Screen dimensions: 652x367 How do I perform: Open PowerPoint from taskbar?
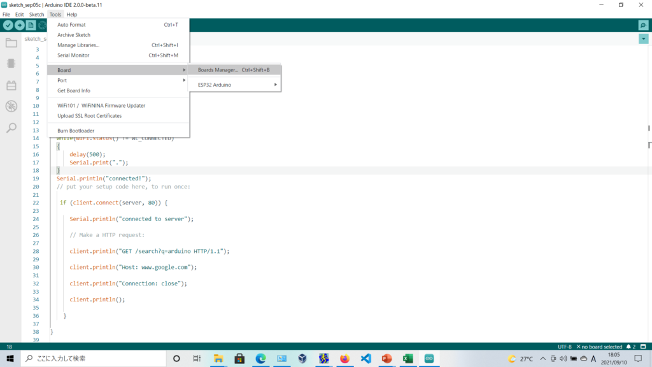(x=386, y=358)
